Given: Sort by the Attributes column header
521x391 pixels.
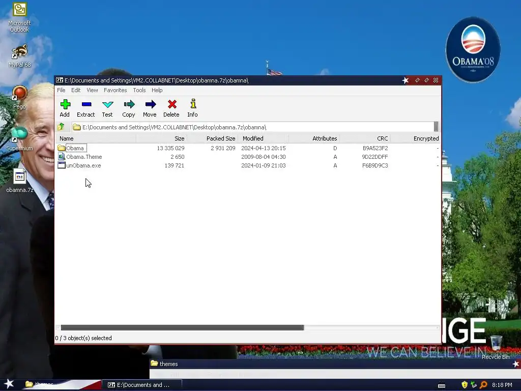Looking at the screenshot, I should pos(313,138).
